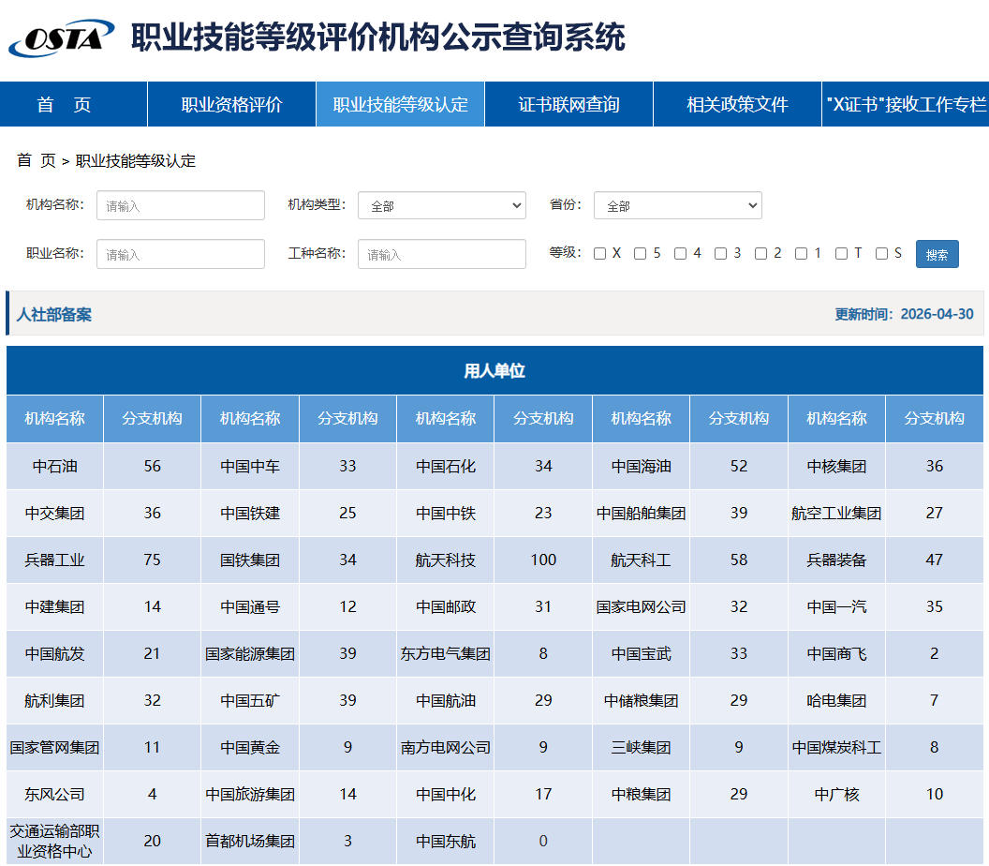Image resolution: width=989 pixels, height=866 pixels.
Task: Open the 东方电气集团 entry
Action: point(445,654)
